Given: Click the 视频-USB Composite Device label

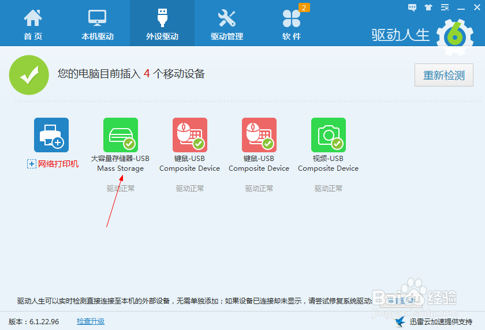Looking at the screenshot, I should [x=328, y=163].
